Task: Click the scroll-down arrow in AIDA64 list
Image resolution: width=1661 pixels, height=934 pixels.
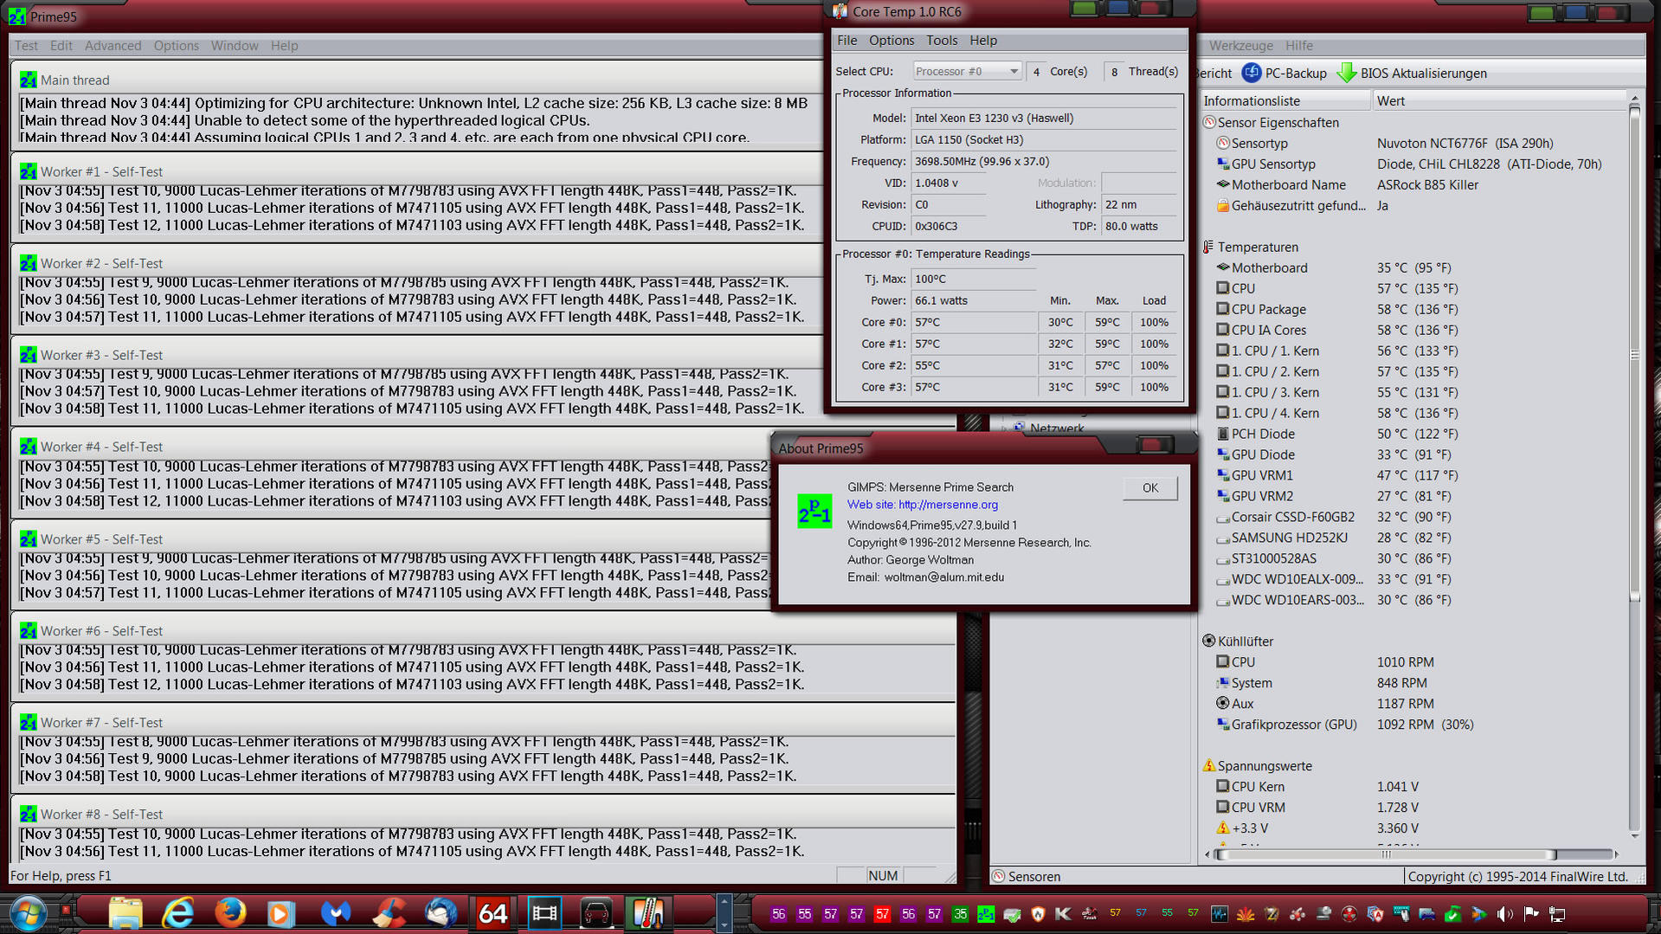Action: [1634, 835]
